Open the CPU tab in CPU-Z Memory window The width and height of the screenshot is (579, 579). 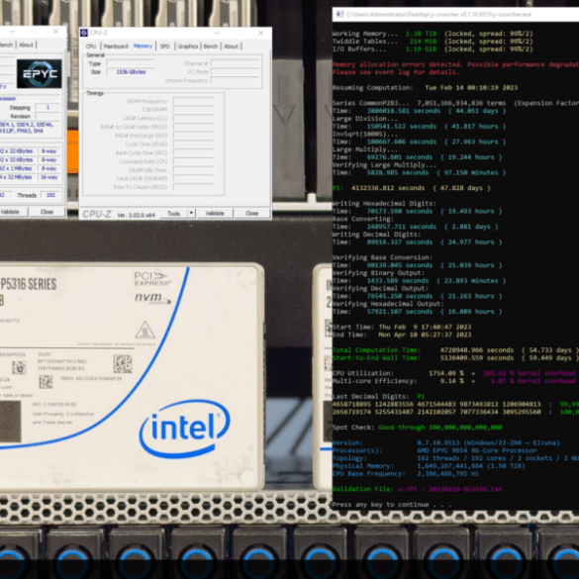click(x=91, y=47)
